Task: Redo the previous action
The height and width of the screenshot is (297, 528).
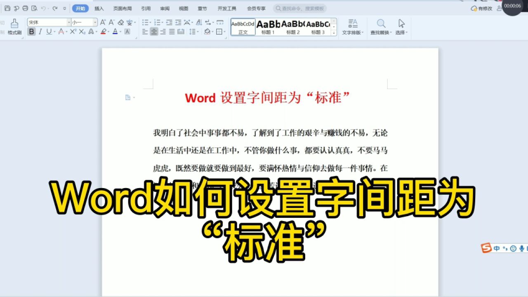Action: pyautogui.click(x=54, y=8)
